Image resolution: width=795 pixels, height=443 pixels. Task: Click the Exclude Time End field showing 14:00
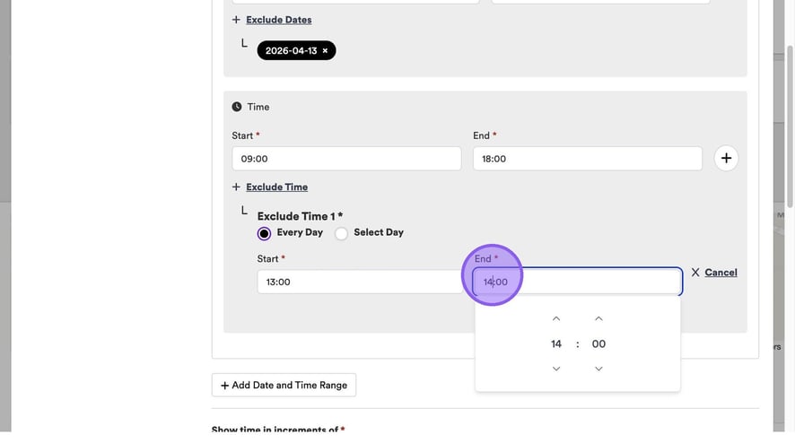coord(592,282)
